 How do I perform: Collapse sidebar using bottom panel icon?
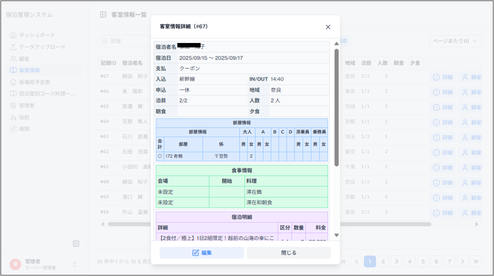pyautogui.click(x=76, y=243)
